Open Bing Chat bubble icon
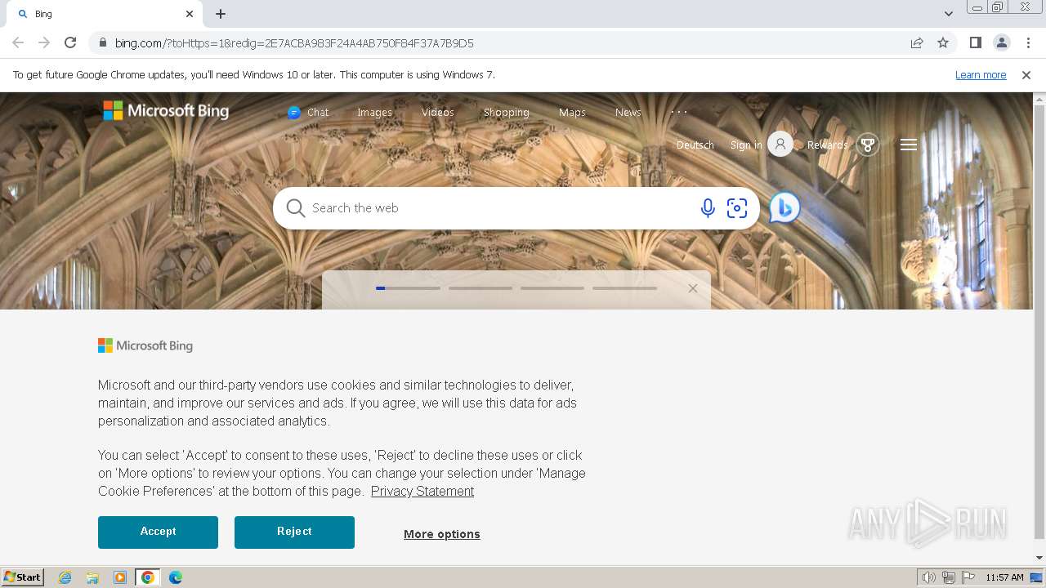The image size is (1046, 588). point(784,207)
